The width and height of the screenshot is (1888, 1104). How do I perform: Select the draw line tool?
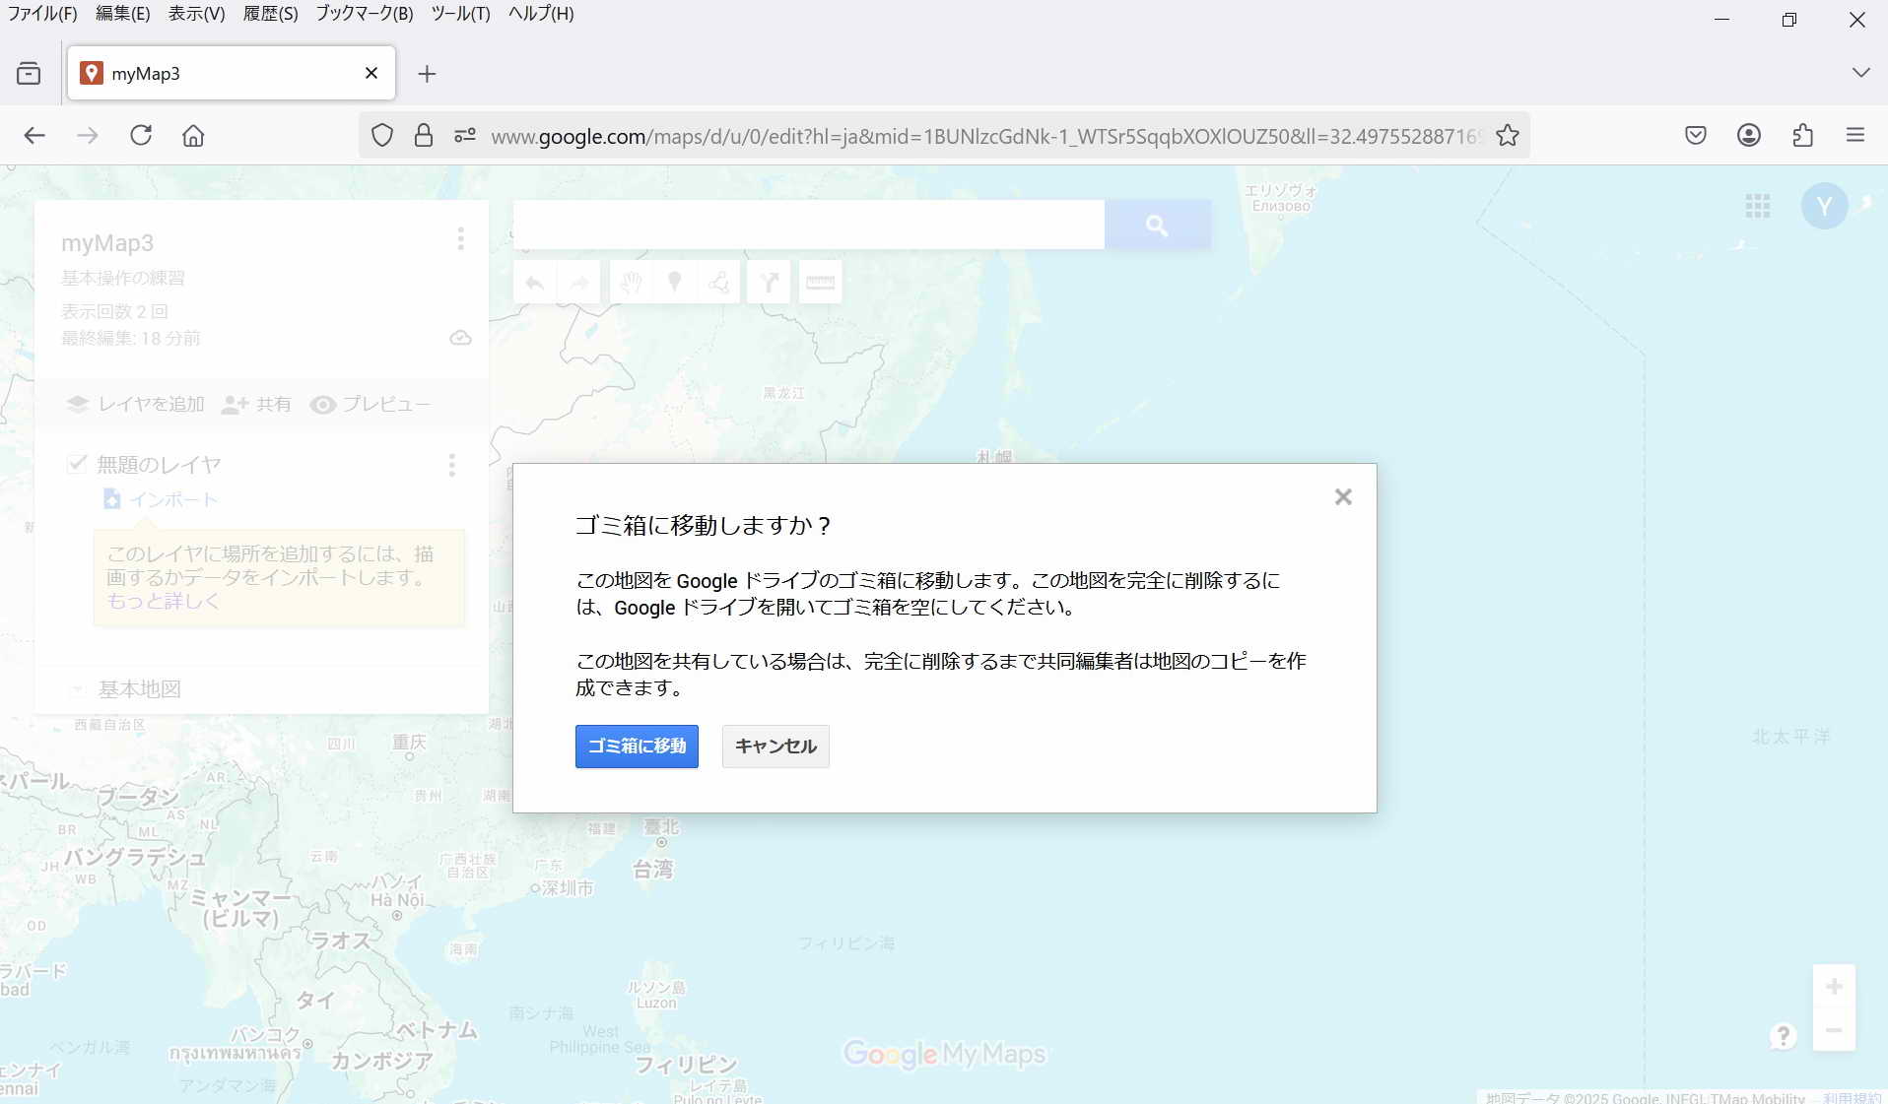click(x=719, y=283)
